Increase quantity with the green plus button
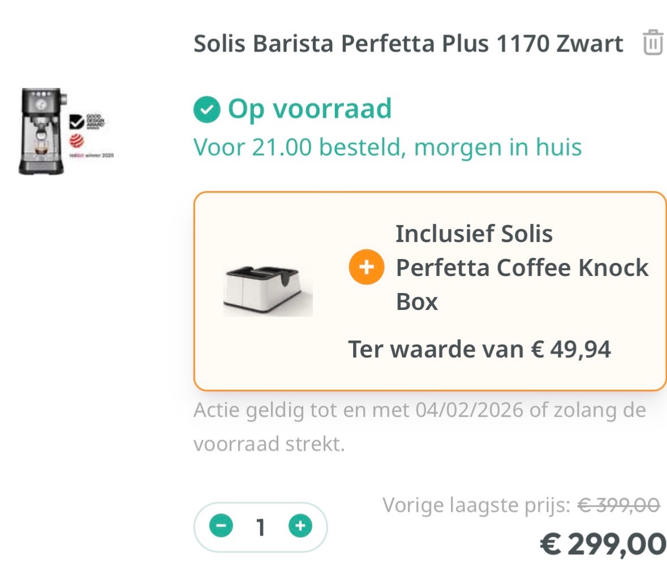 pyautogui.click(x=300, y=527)
